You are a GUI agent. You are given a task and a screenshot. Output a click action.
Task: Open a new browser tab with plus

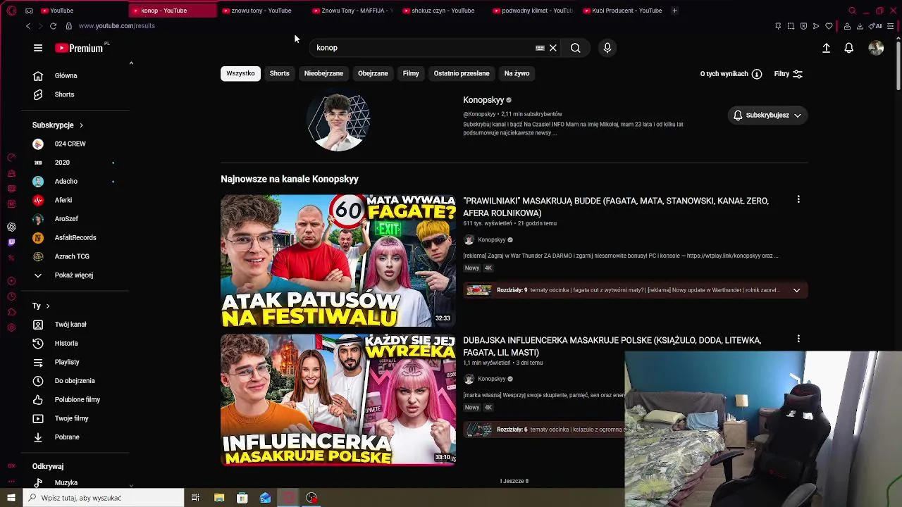point(674,11)
